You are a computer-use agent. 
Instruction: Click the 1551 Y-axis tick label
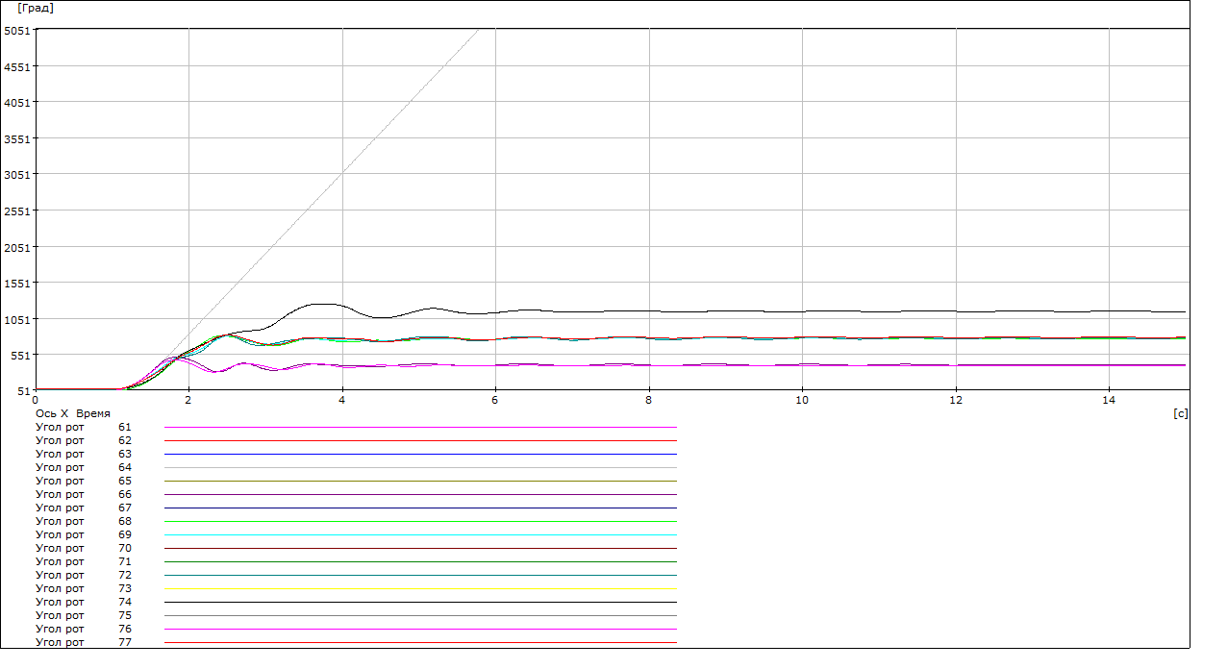pos(17,283)
